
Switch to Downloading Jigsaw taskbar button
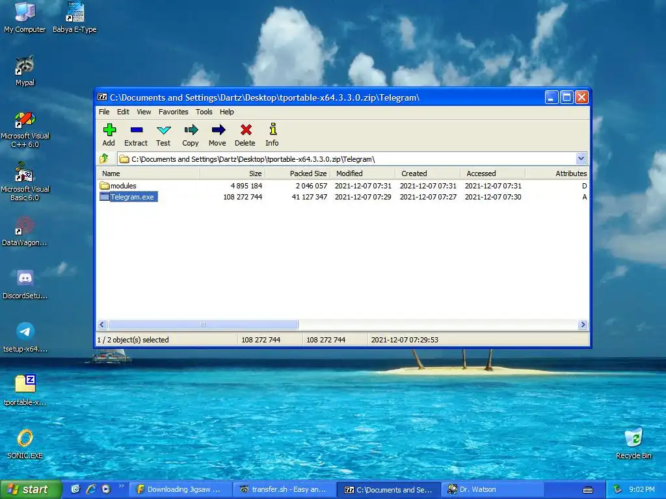[x=181, y=489]
